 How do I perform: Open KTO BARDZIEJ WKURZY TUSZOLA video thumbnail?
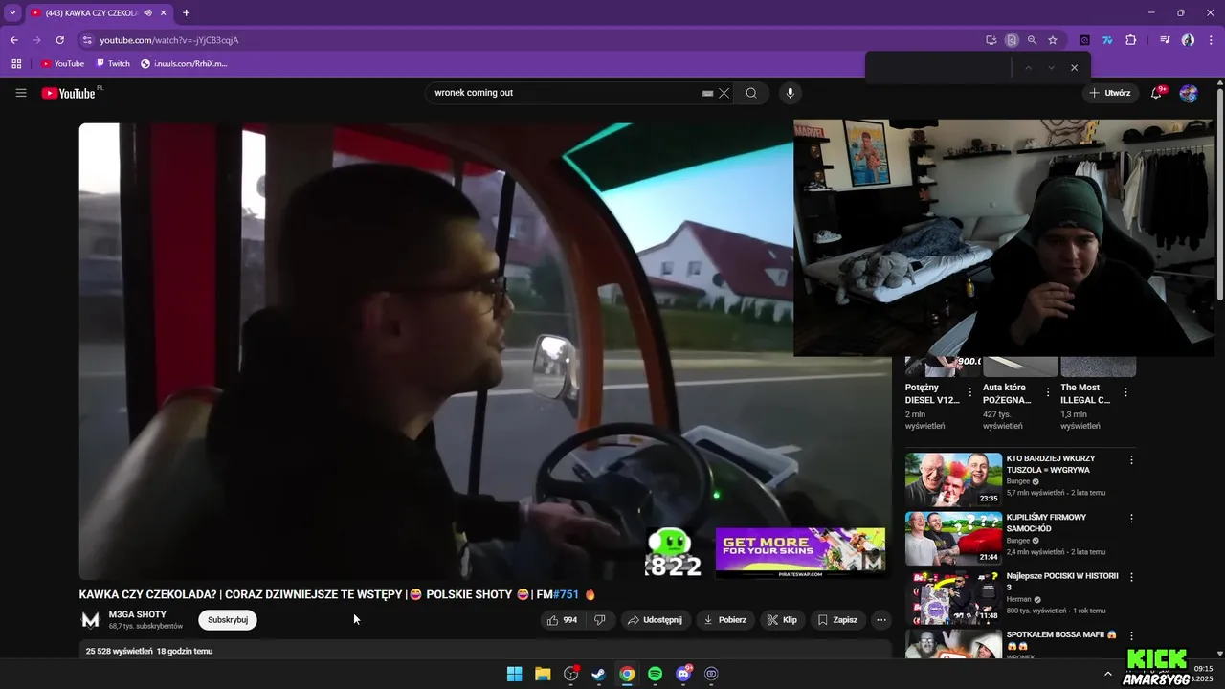pyautogui.click(x=953, y=479)
